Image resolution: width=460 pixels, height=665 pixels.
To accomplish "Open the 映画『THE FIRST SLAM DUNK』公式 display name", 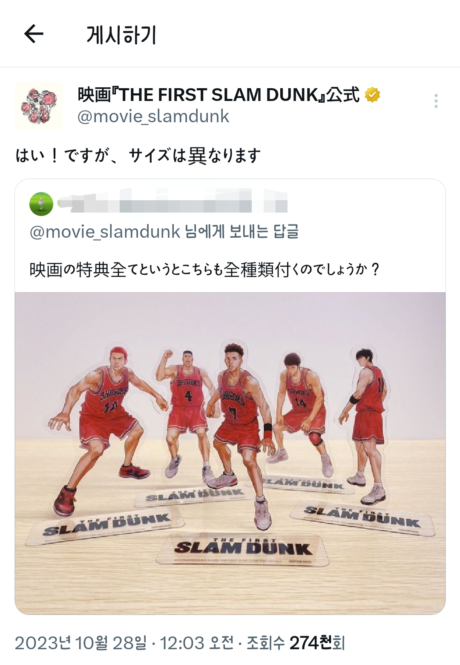I will pos(218,95).
